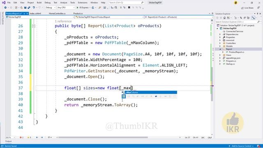This screenshot has width=263, height=148.
Task: Open the Output panel tab
Action: (8, 141)
